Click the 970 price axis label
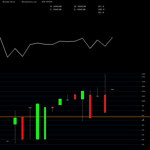This screenshot has height=150, width=150. pyautogui.click(x=143, y=111)
